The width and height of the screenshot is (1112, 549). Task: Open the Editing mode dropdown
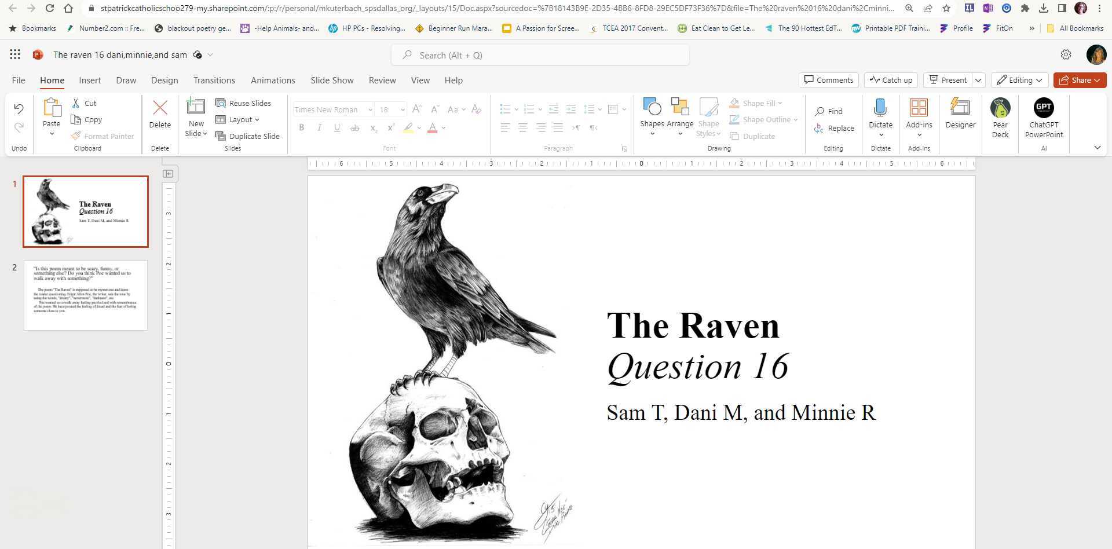pos(1020,80)
